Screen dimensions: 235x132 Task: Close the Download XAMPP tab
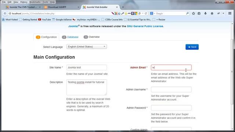(78, 7)
